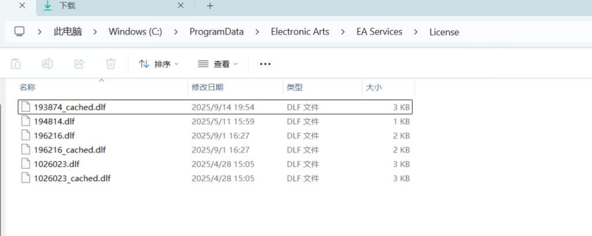Image resolution: width=592 pixels, height=236 pixels.
Task: Expand the chevron after Electronic Arts breadcrumb
Action: (x=342, y=32)
